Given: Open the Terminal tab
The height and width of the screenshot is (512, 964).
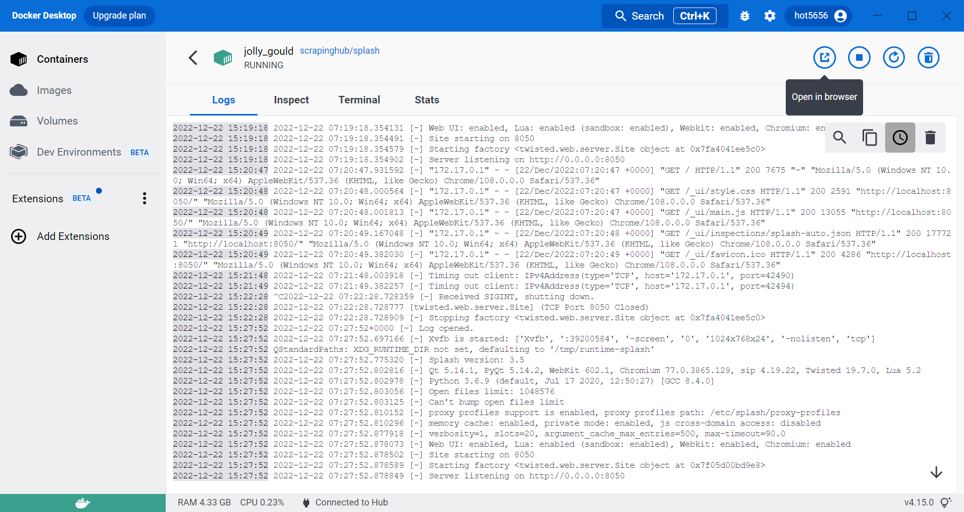Looking at the screenshot, I should tap(359, 100).
